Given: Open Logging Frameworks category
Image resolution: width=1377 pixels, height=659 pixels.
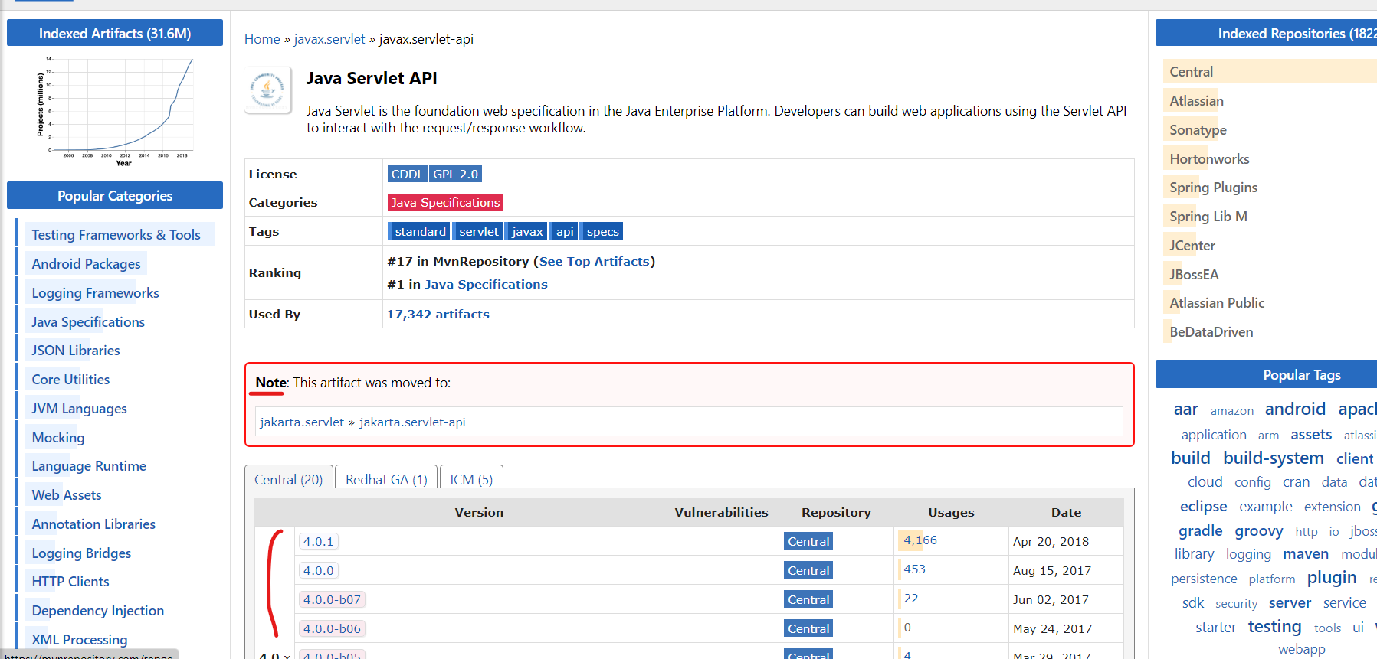Looking at the screenshot, I should (95, 293).
